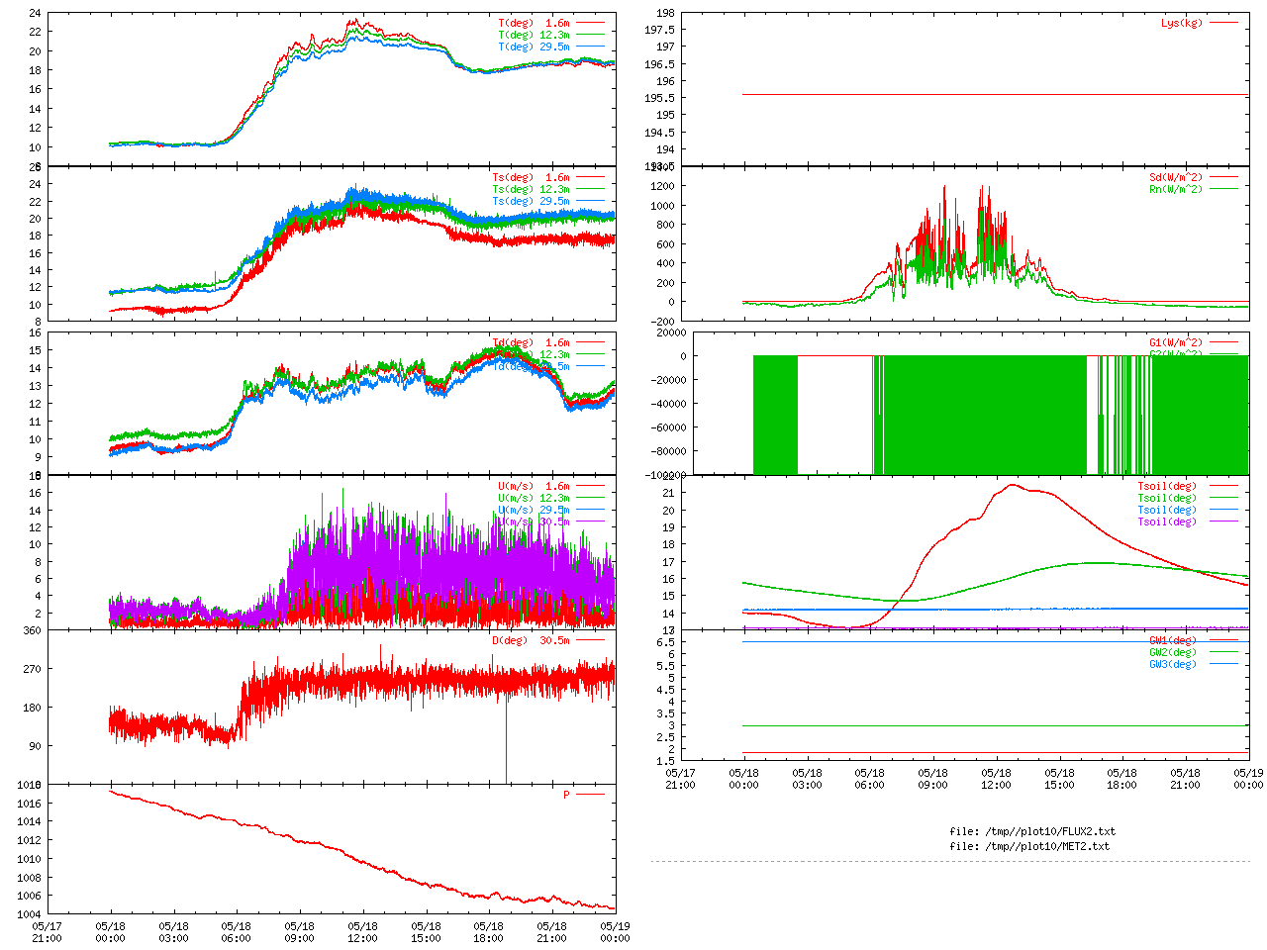Click the 'P' pressure legend label
1267x950 pixels.
click(x=567, y=795)
